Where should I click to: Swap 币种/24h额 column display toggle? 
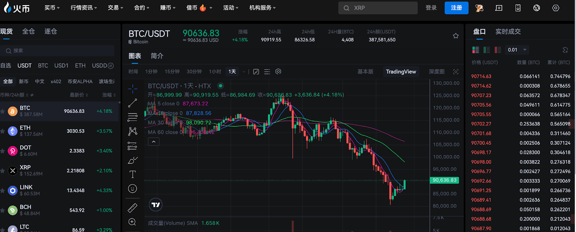32,95
